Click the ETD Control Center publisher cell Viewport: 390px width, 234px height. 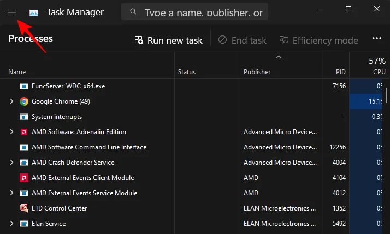tap(280, 208)
